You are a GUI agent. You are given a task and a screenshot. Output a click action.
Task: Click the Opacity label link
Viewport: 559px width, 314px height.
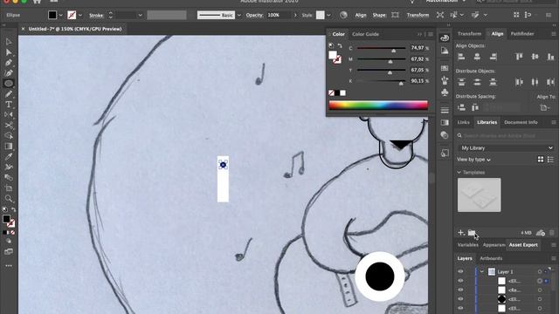click(x=254, y=15)
